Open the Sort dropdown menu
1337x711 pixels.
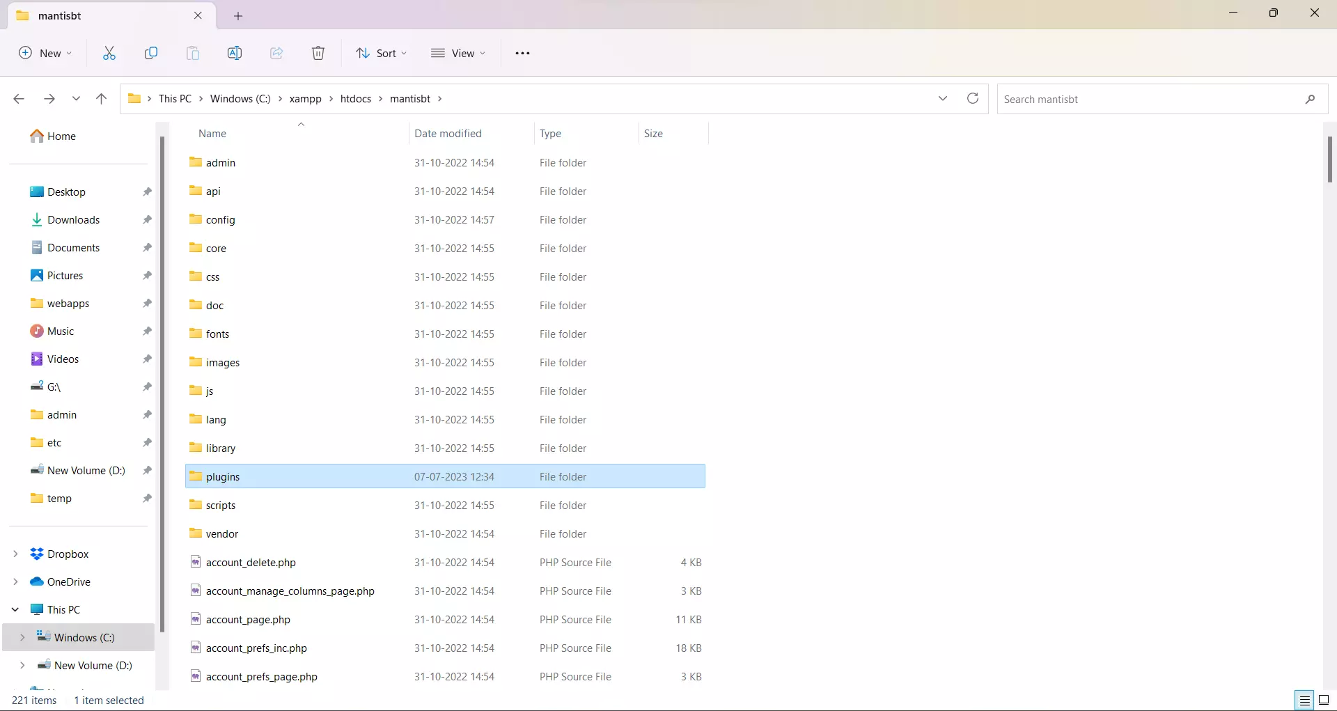[381, 53]
